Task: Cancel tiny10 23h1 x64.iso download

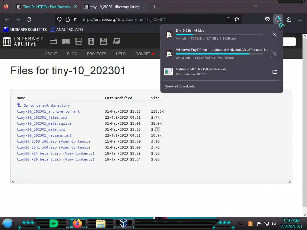Action: point(275,35)
